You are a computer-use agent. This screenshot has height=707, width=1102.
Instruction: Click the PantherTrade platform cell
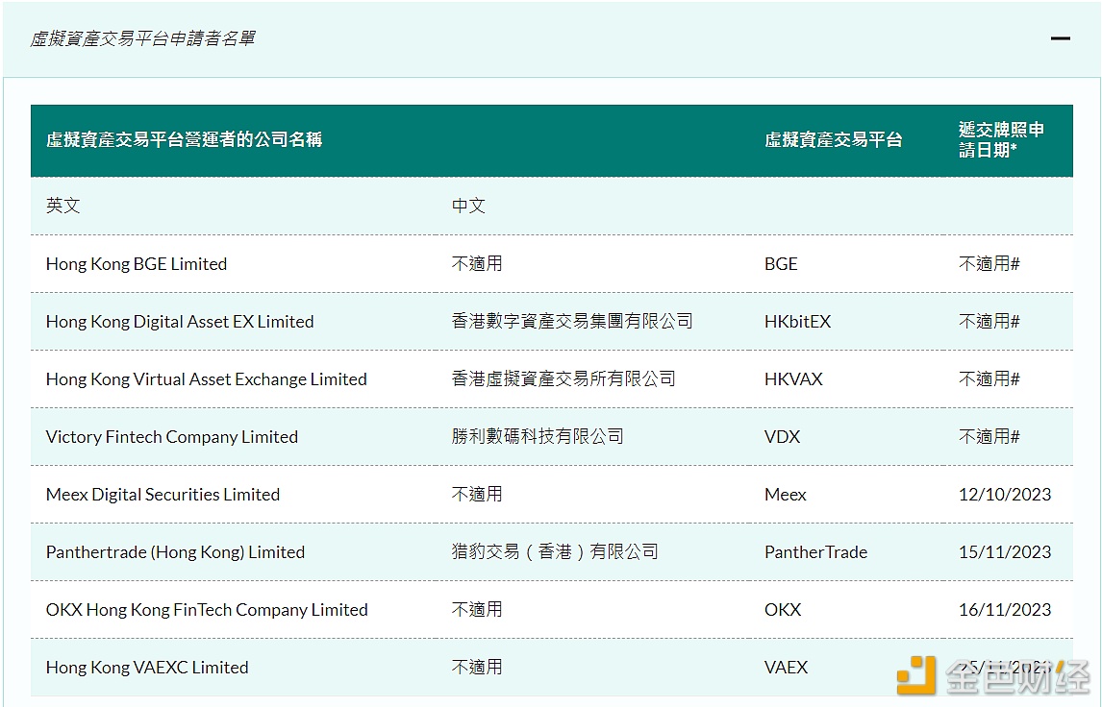pos(816,551)
